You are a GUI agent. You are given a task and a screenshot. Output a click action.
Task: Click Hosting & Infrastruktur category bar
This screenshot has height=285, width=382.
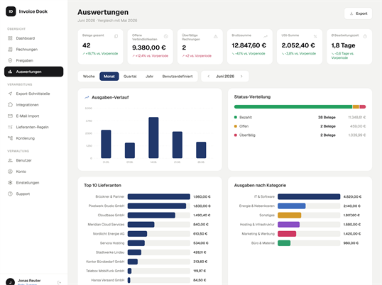(x=289, y=225)
